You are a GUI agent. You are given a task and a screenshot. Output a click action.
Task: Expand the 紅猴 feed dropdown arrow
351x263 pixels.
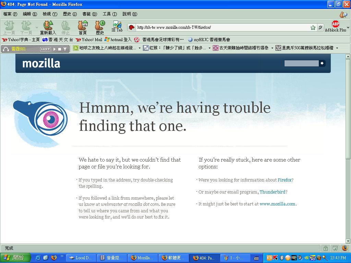[x=209, y=48]
